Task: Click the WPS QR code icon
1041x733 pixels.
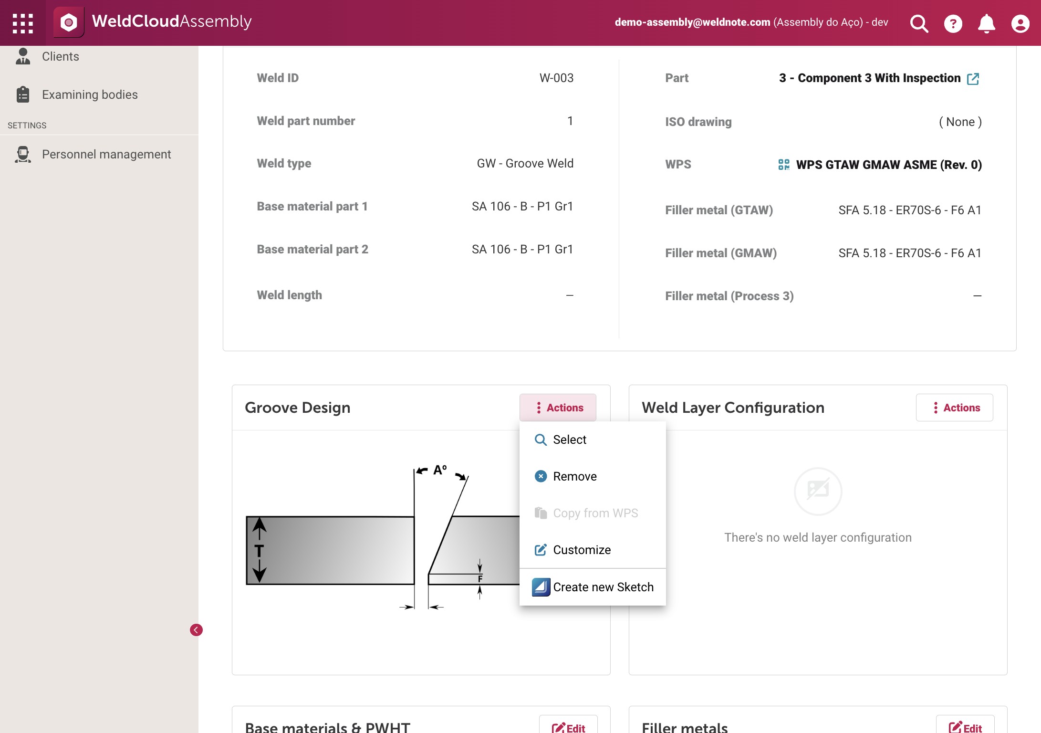Action: point(783,165)
